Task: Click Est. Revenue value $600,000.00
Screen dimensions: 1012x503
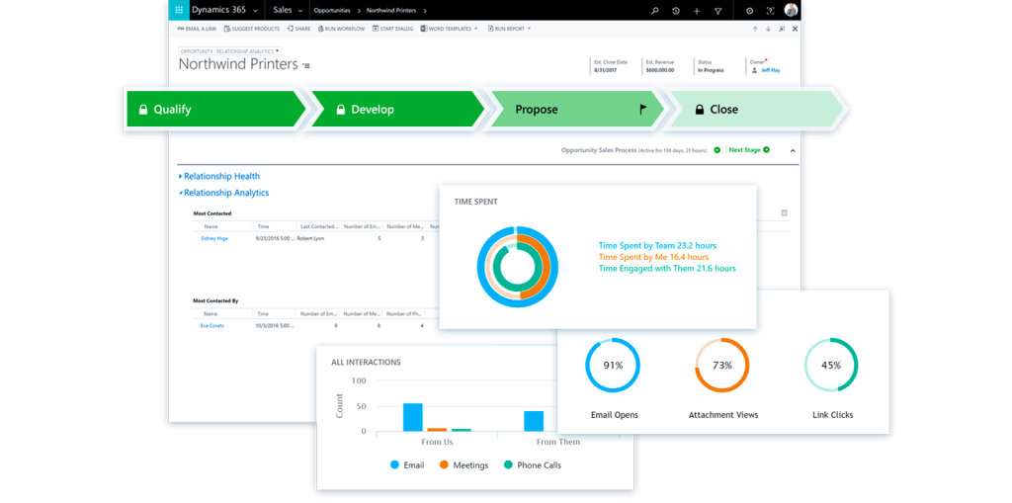Action: point(659,70)
